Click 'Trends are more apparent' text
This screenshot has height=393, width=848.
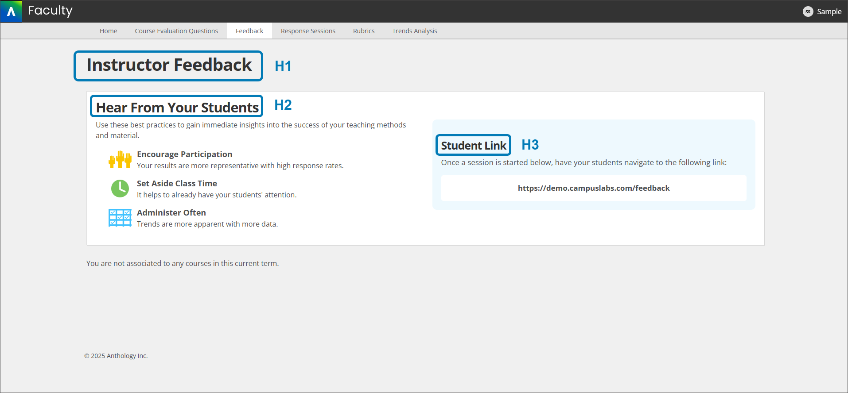pyautogui.click(x=207, y=224)
